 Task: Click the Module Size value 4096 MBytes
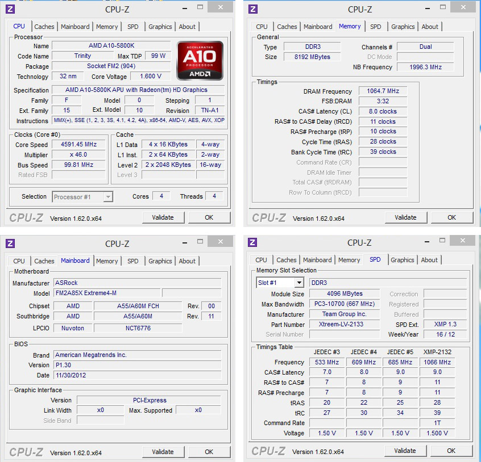coord(345,293)
